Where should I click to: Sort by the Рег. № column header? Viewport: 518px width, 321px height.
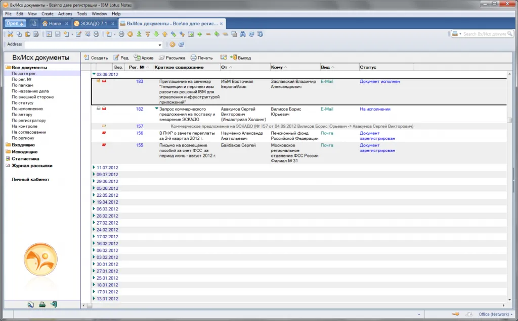137,67
